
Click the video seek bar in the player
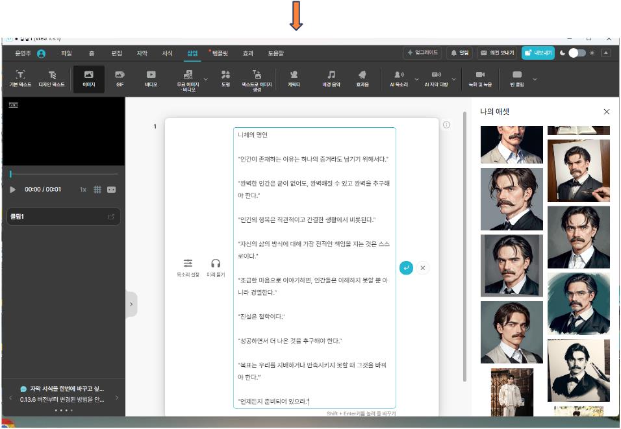pos(64,174)
